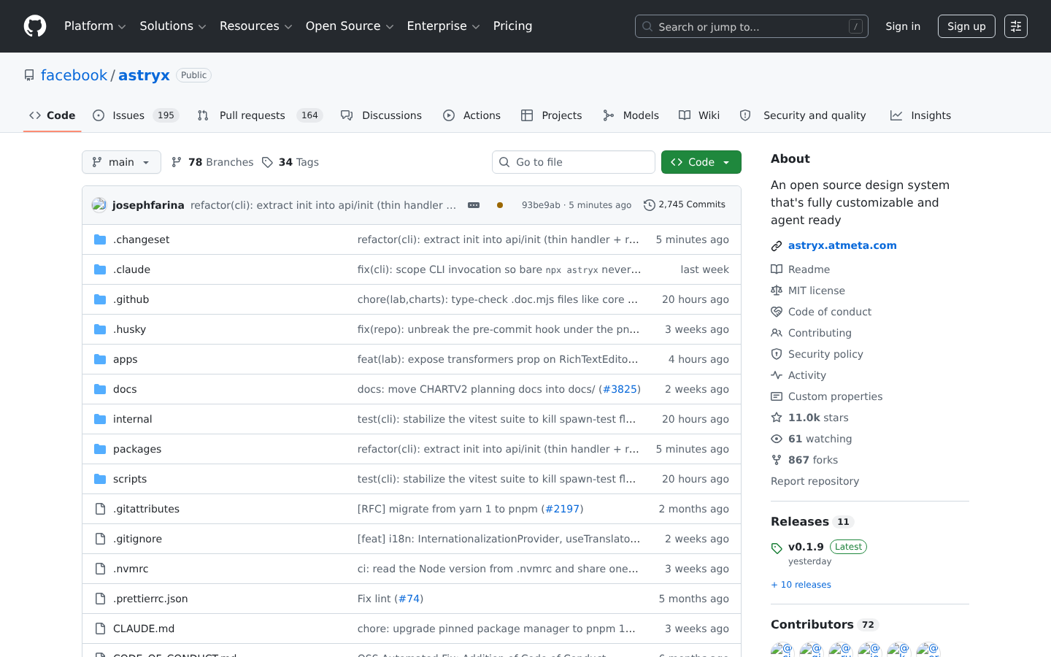
Task: Click the .nvmrc file icon
Action: 100,569
